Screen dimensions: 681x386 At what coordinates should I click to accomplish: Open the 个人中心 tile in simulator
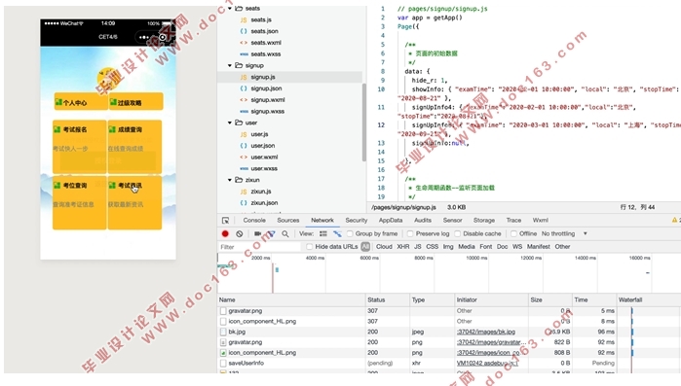[81, 101]
